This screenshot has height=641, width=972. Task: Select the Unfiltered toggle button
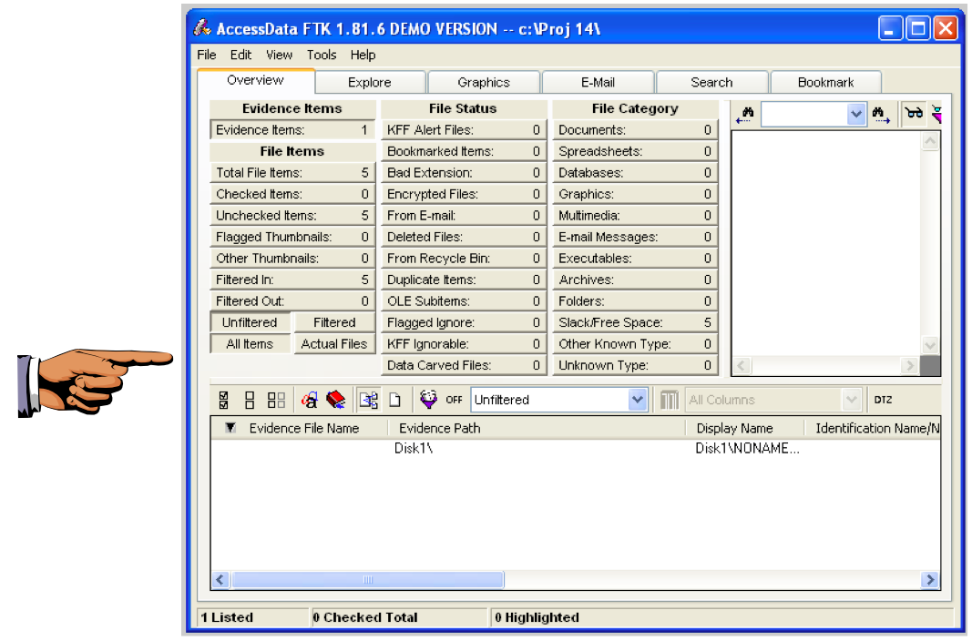250,322
